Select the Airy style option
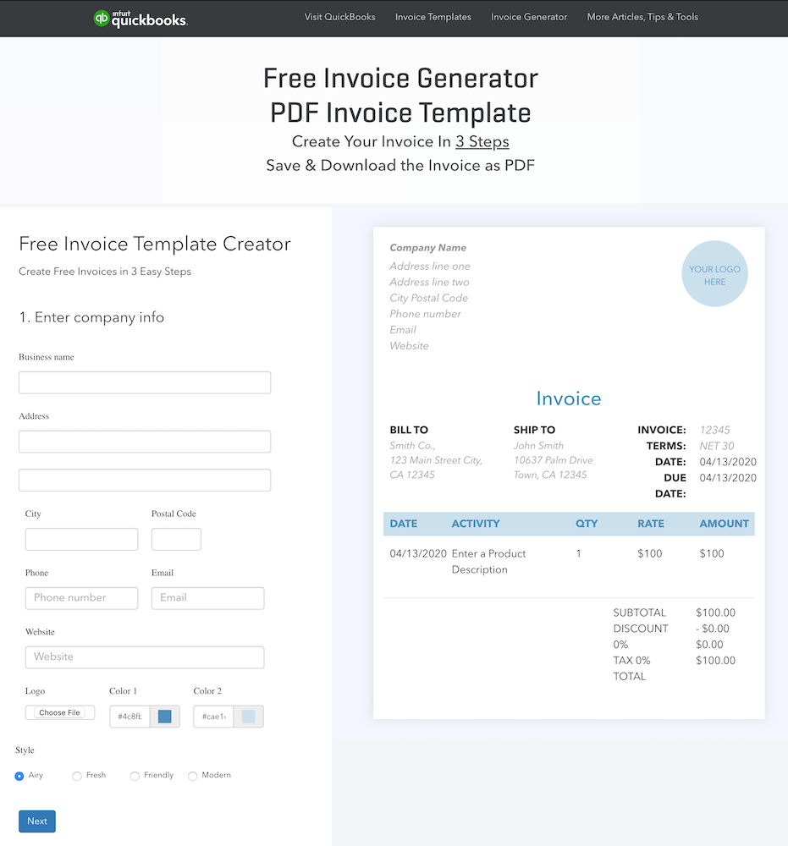Screen dimensions: 788x846 tap(19, 775)
